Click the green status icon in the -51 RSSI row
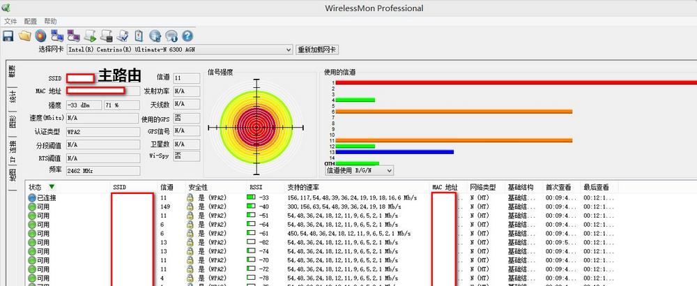This screenshot has width=697, height=286. click(x=32, y=216)
